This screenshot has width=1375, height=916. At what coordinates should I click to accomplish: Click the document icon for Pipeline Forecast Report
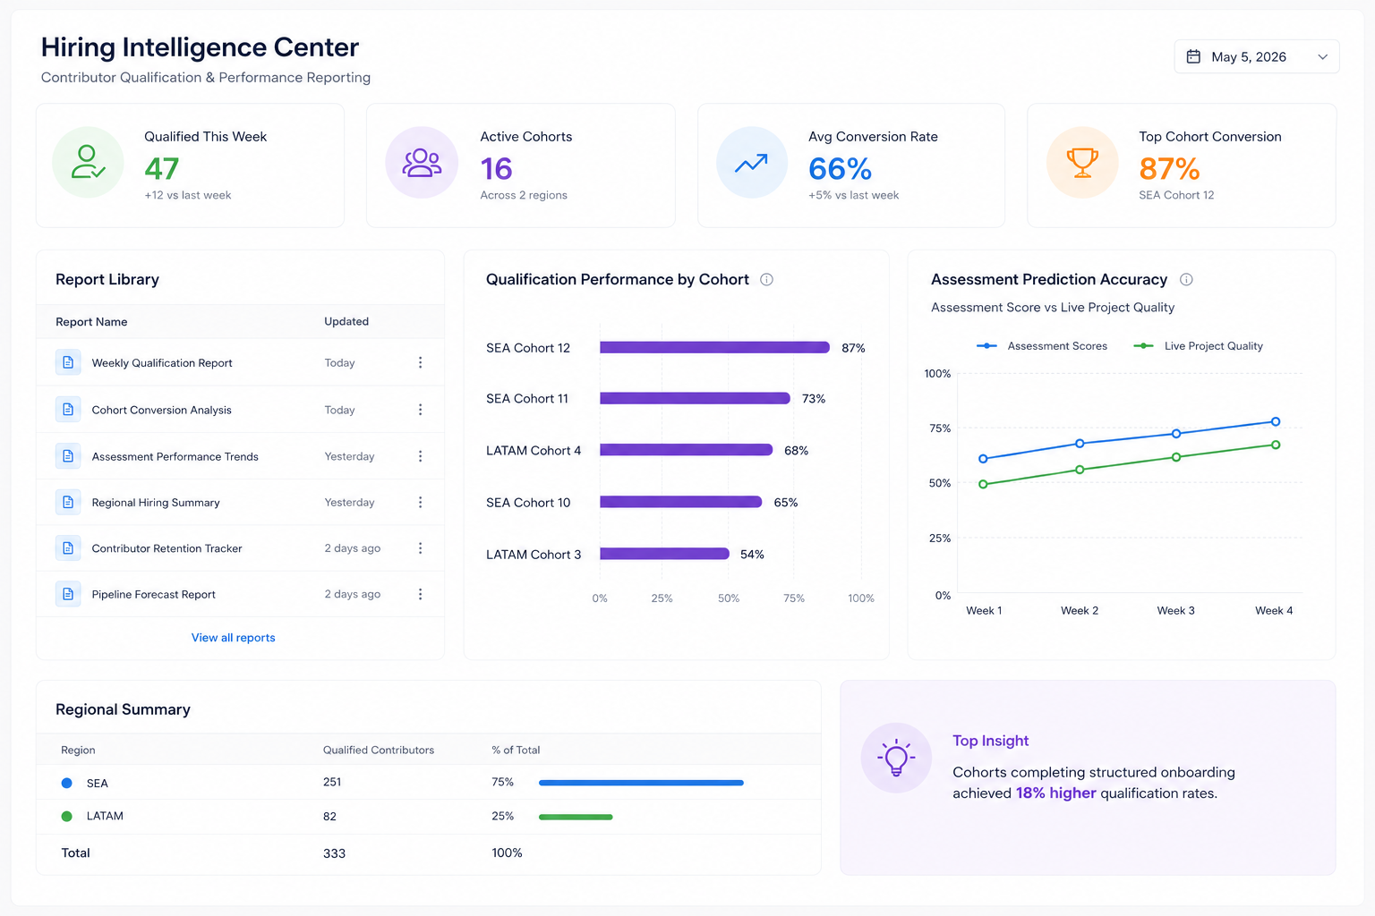tap(68, 594)
